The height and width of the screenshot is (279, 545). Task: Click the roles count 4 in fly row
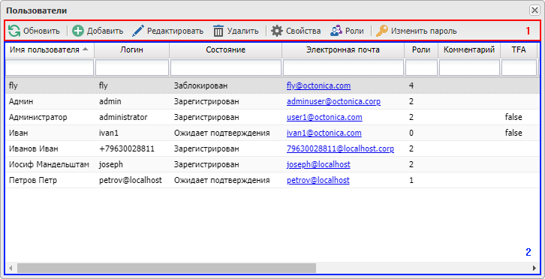(411, 85)
